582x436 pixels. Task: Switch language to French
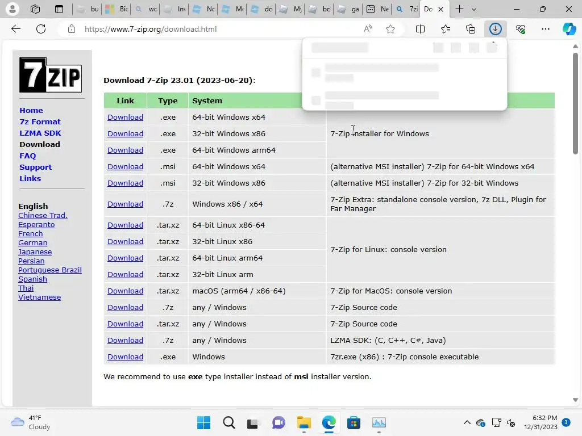[x=31, y=233]
